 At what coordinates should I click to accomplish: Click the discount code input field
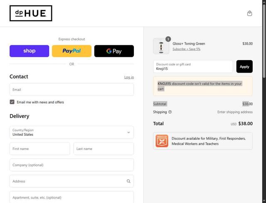pos(193,66)
